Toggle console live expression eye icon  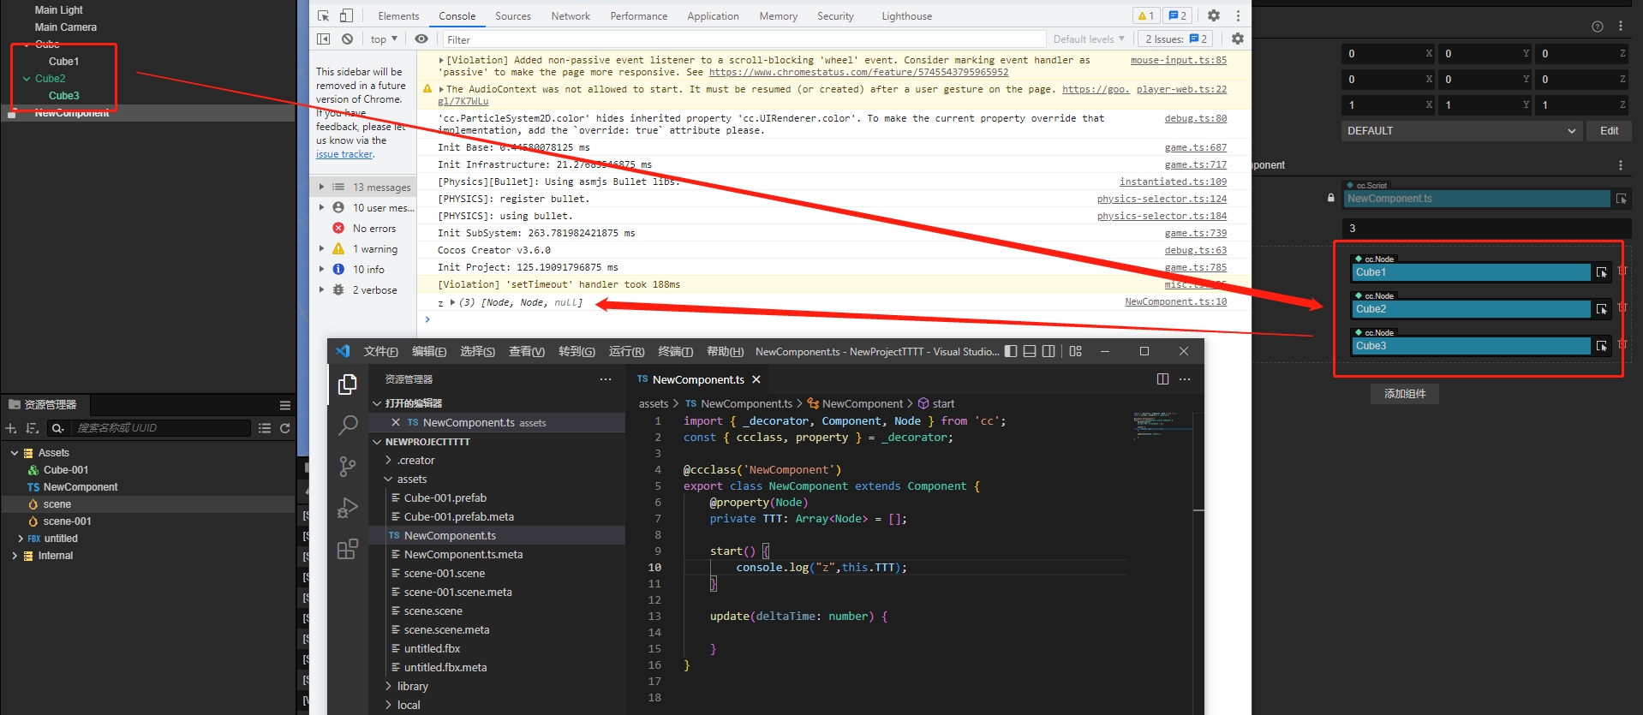coord(421,39)
